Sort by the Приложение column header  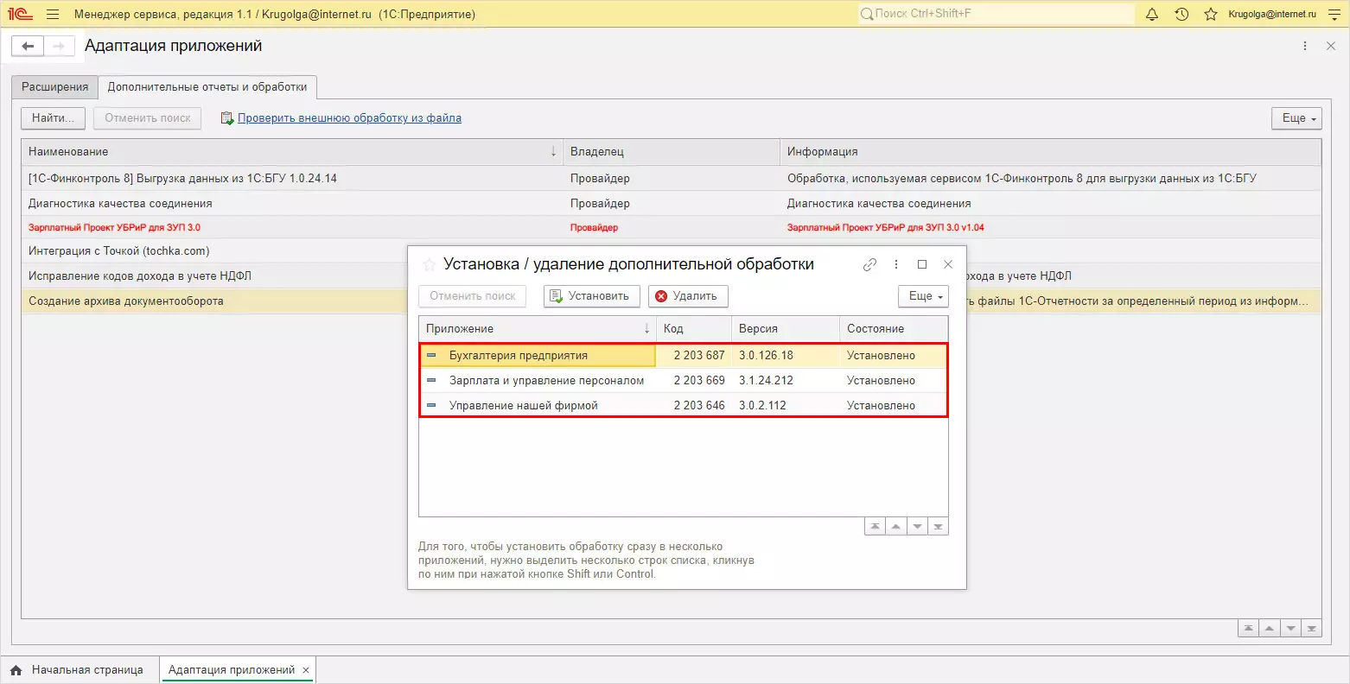click(536, 329)
